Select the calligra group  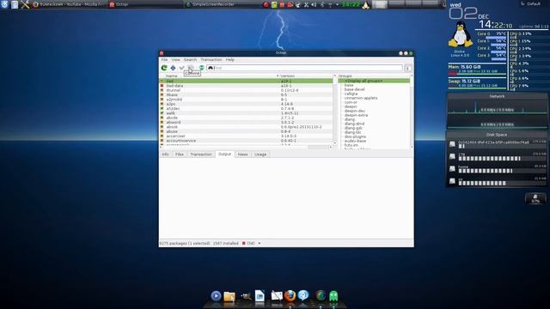pyautogui.click(x=351, y=94)
